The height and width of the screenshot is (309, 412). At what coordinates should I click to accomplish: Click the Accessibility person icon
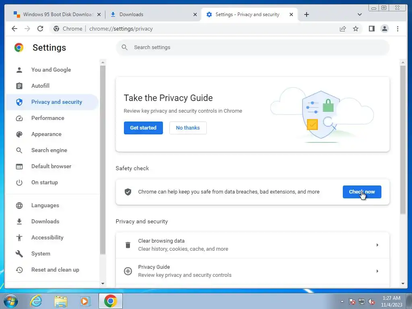[x=19, y=237]
